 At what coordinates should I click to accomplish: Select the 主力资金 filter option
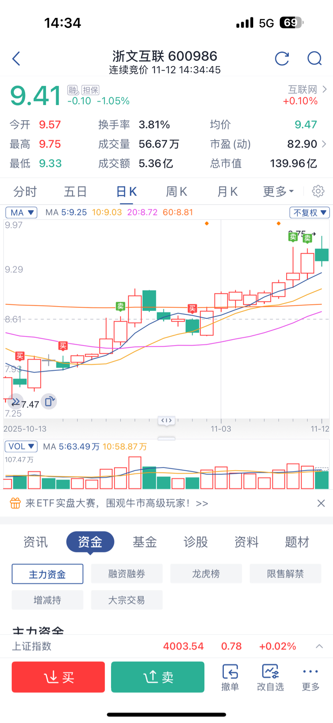(47, 574)
